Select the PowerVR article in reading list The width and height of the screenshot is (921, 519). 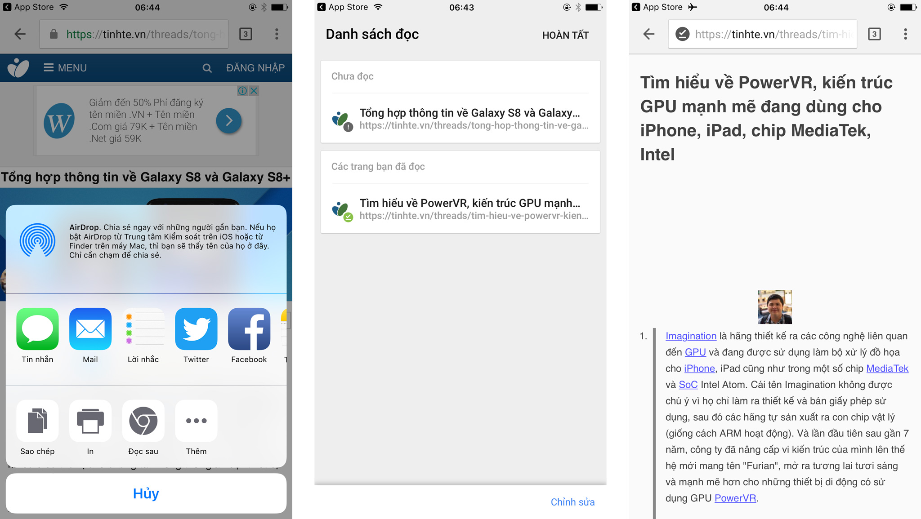click(x=460, y=208)
